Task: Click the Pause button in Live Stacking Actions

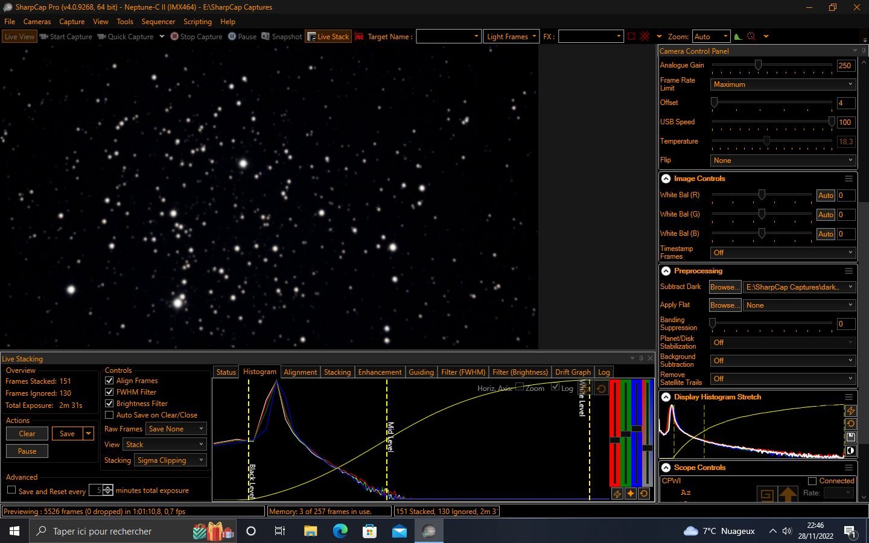Action: pos(27,451)
